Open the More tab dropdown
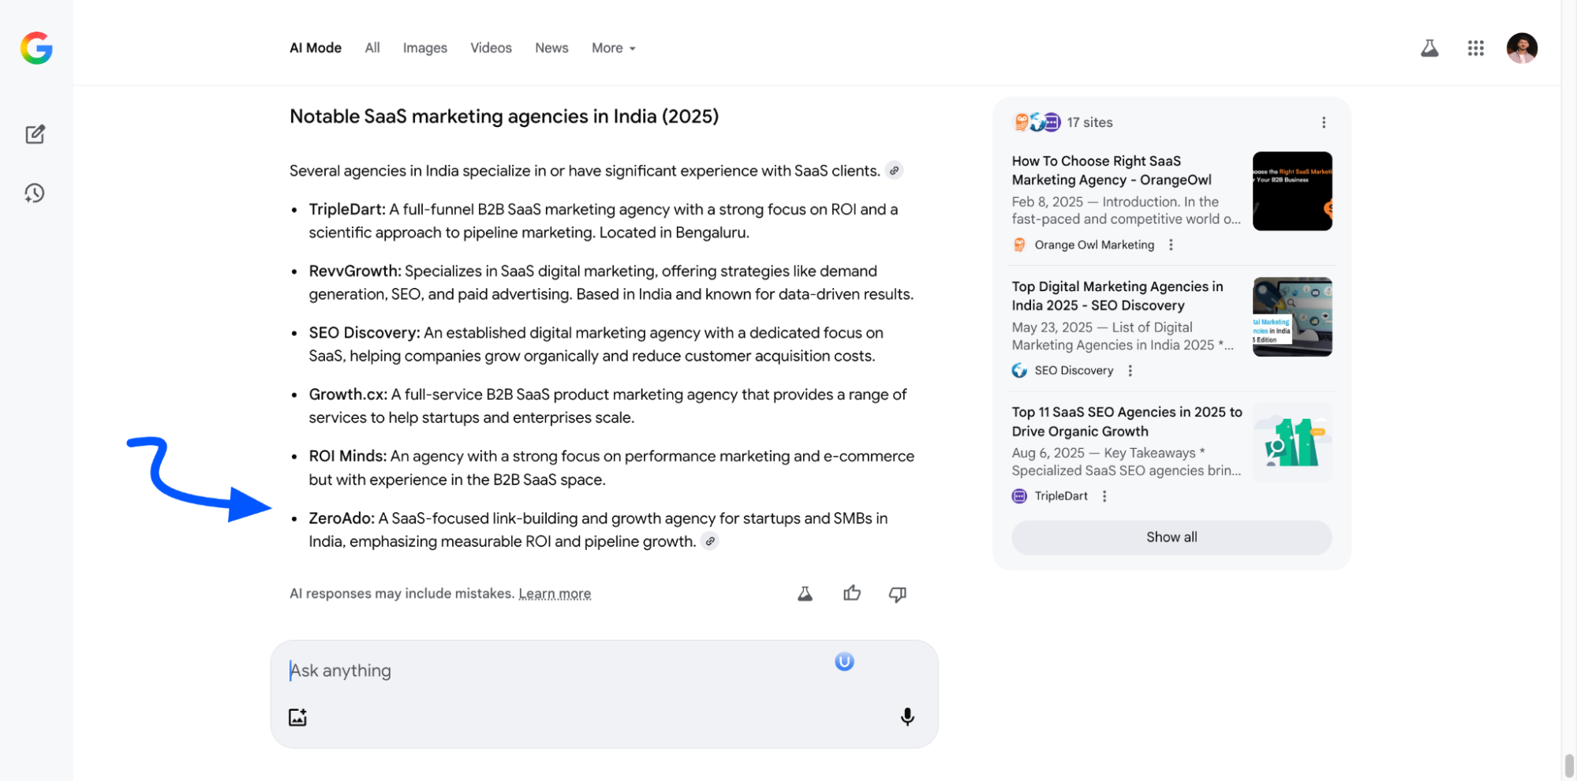The image size is (1577, 781). click(613, 47)
